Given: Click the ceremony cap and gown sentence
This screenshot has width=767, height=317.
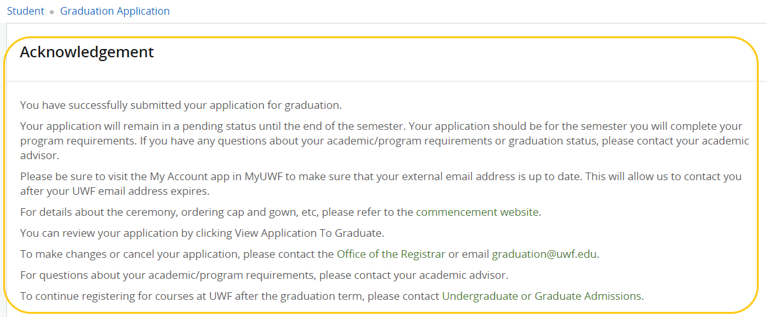Looking at the screenshot, I should pyautogui.click(x=281, y=212).
